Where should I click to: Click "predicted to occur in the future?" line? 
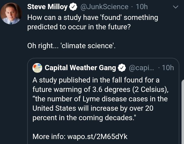pyautogui.click(x=79, y=27)
